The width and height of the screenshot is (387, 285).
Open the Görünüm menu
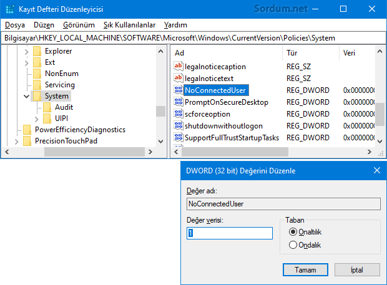[x=79, y=25]
